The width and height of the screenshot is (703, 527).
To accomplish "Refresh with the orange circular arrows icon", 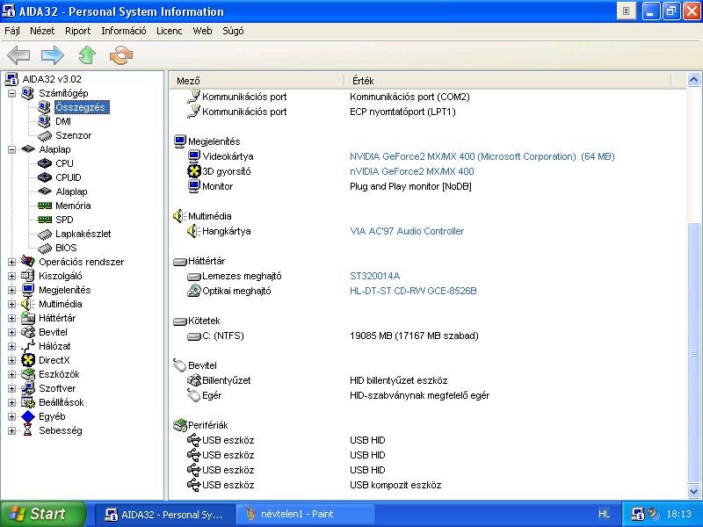I will 121,55.
